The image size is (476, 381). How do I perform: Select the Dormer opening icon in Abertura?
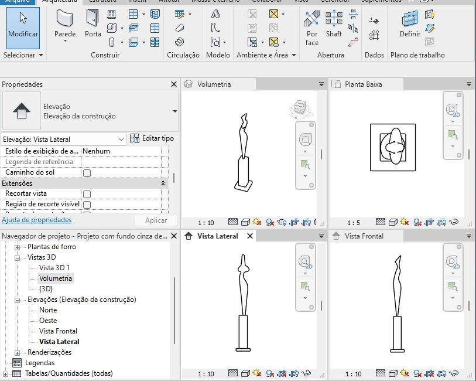(353, 42)
